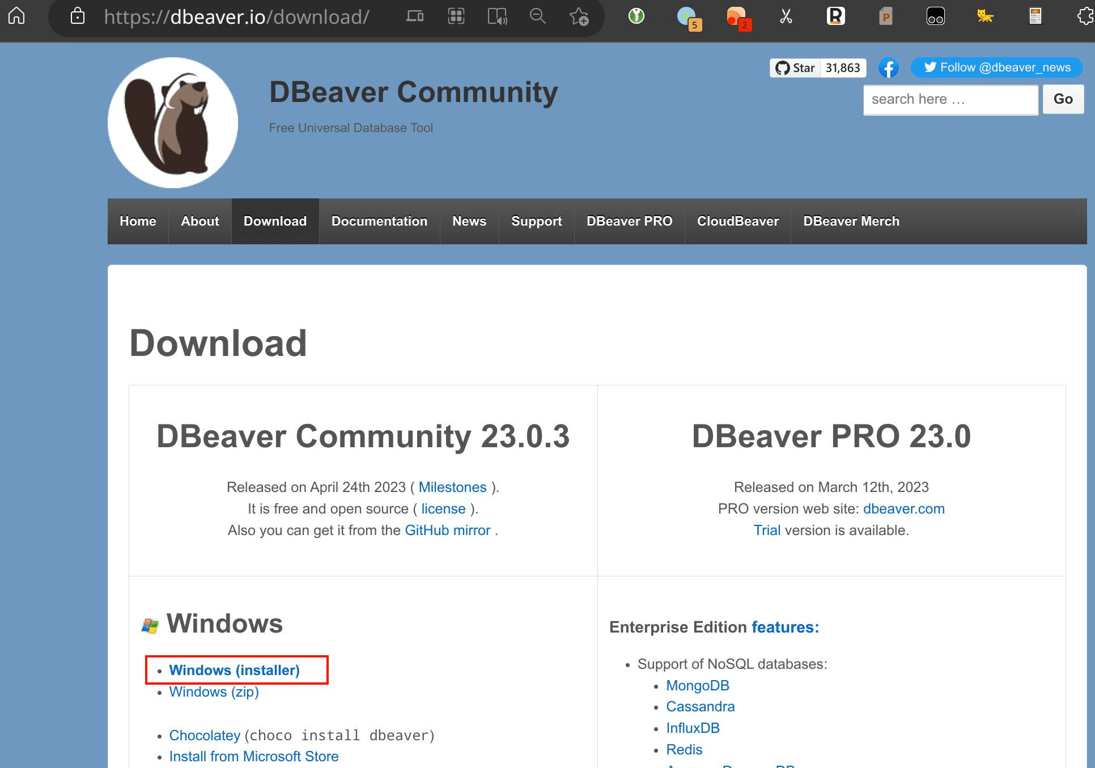This screenshot has width=1095, height=768.
Task: Click the read aloud book icon
Action: [497, 16]
